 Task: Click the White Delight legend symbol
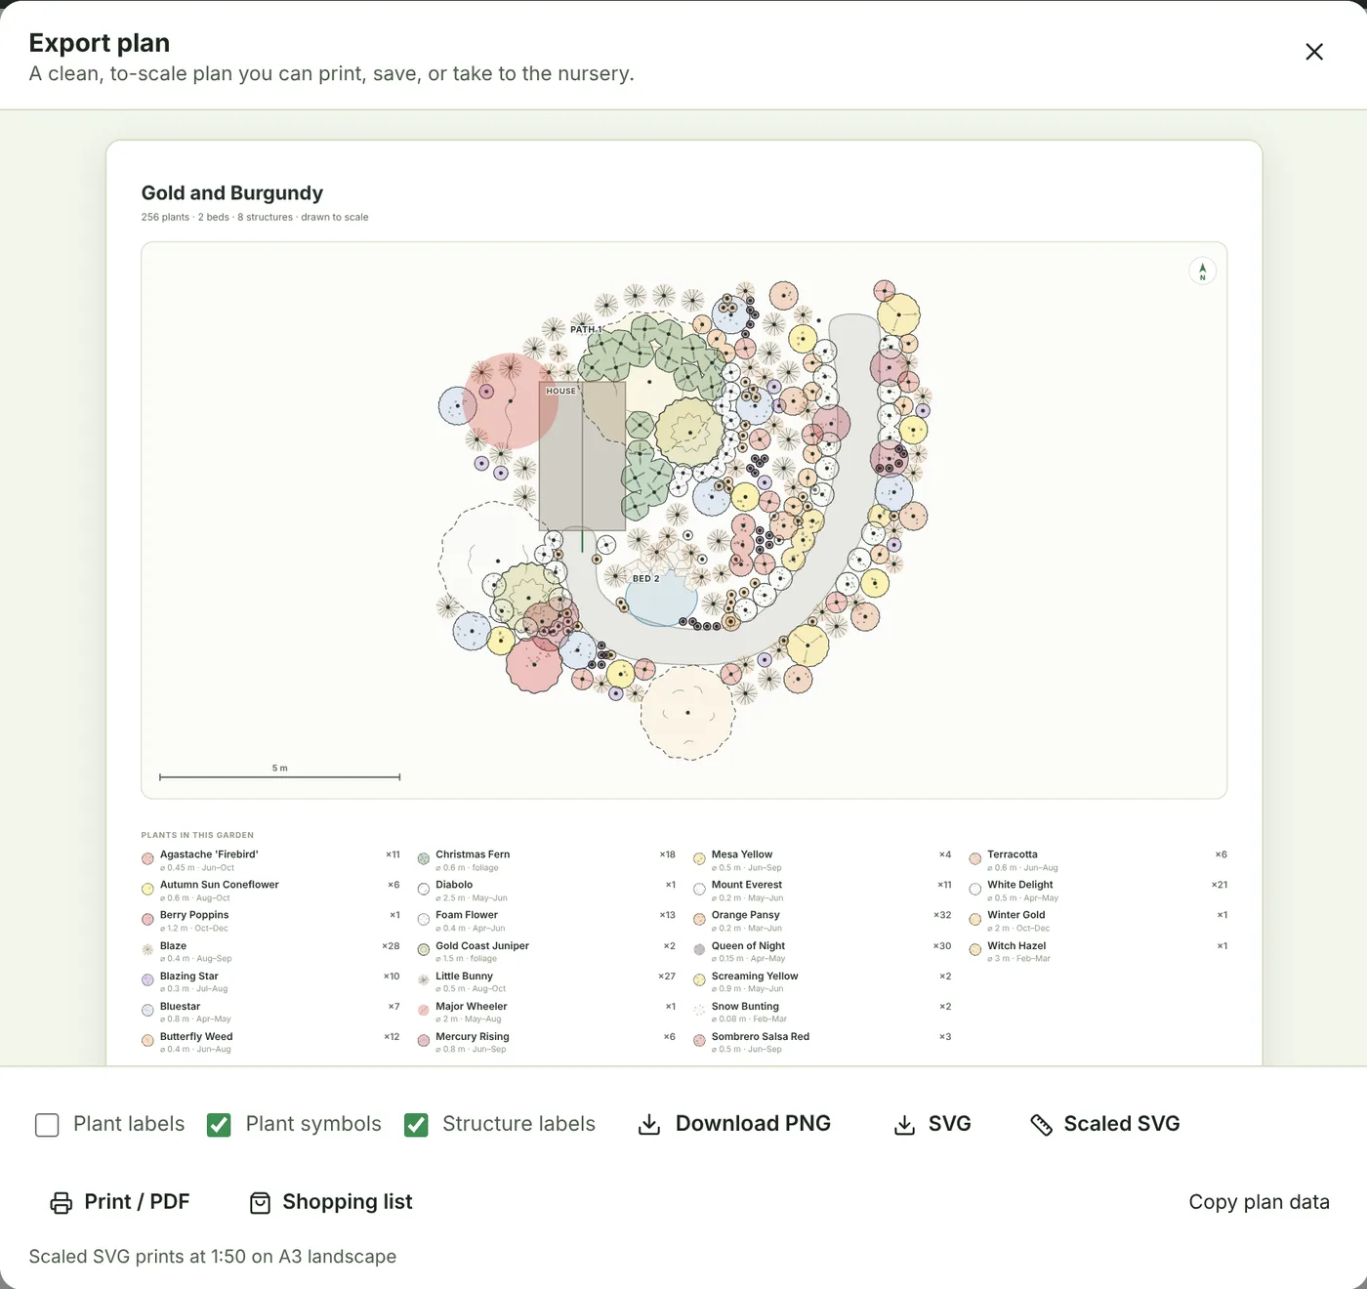click(x=974, y=890)
